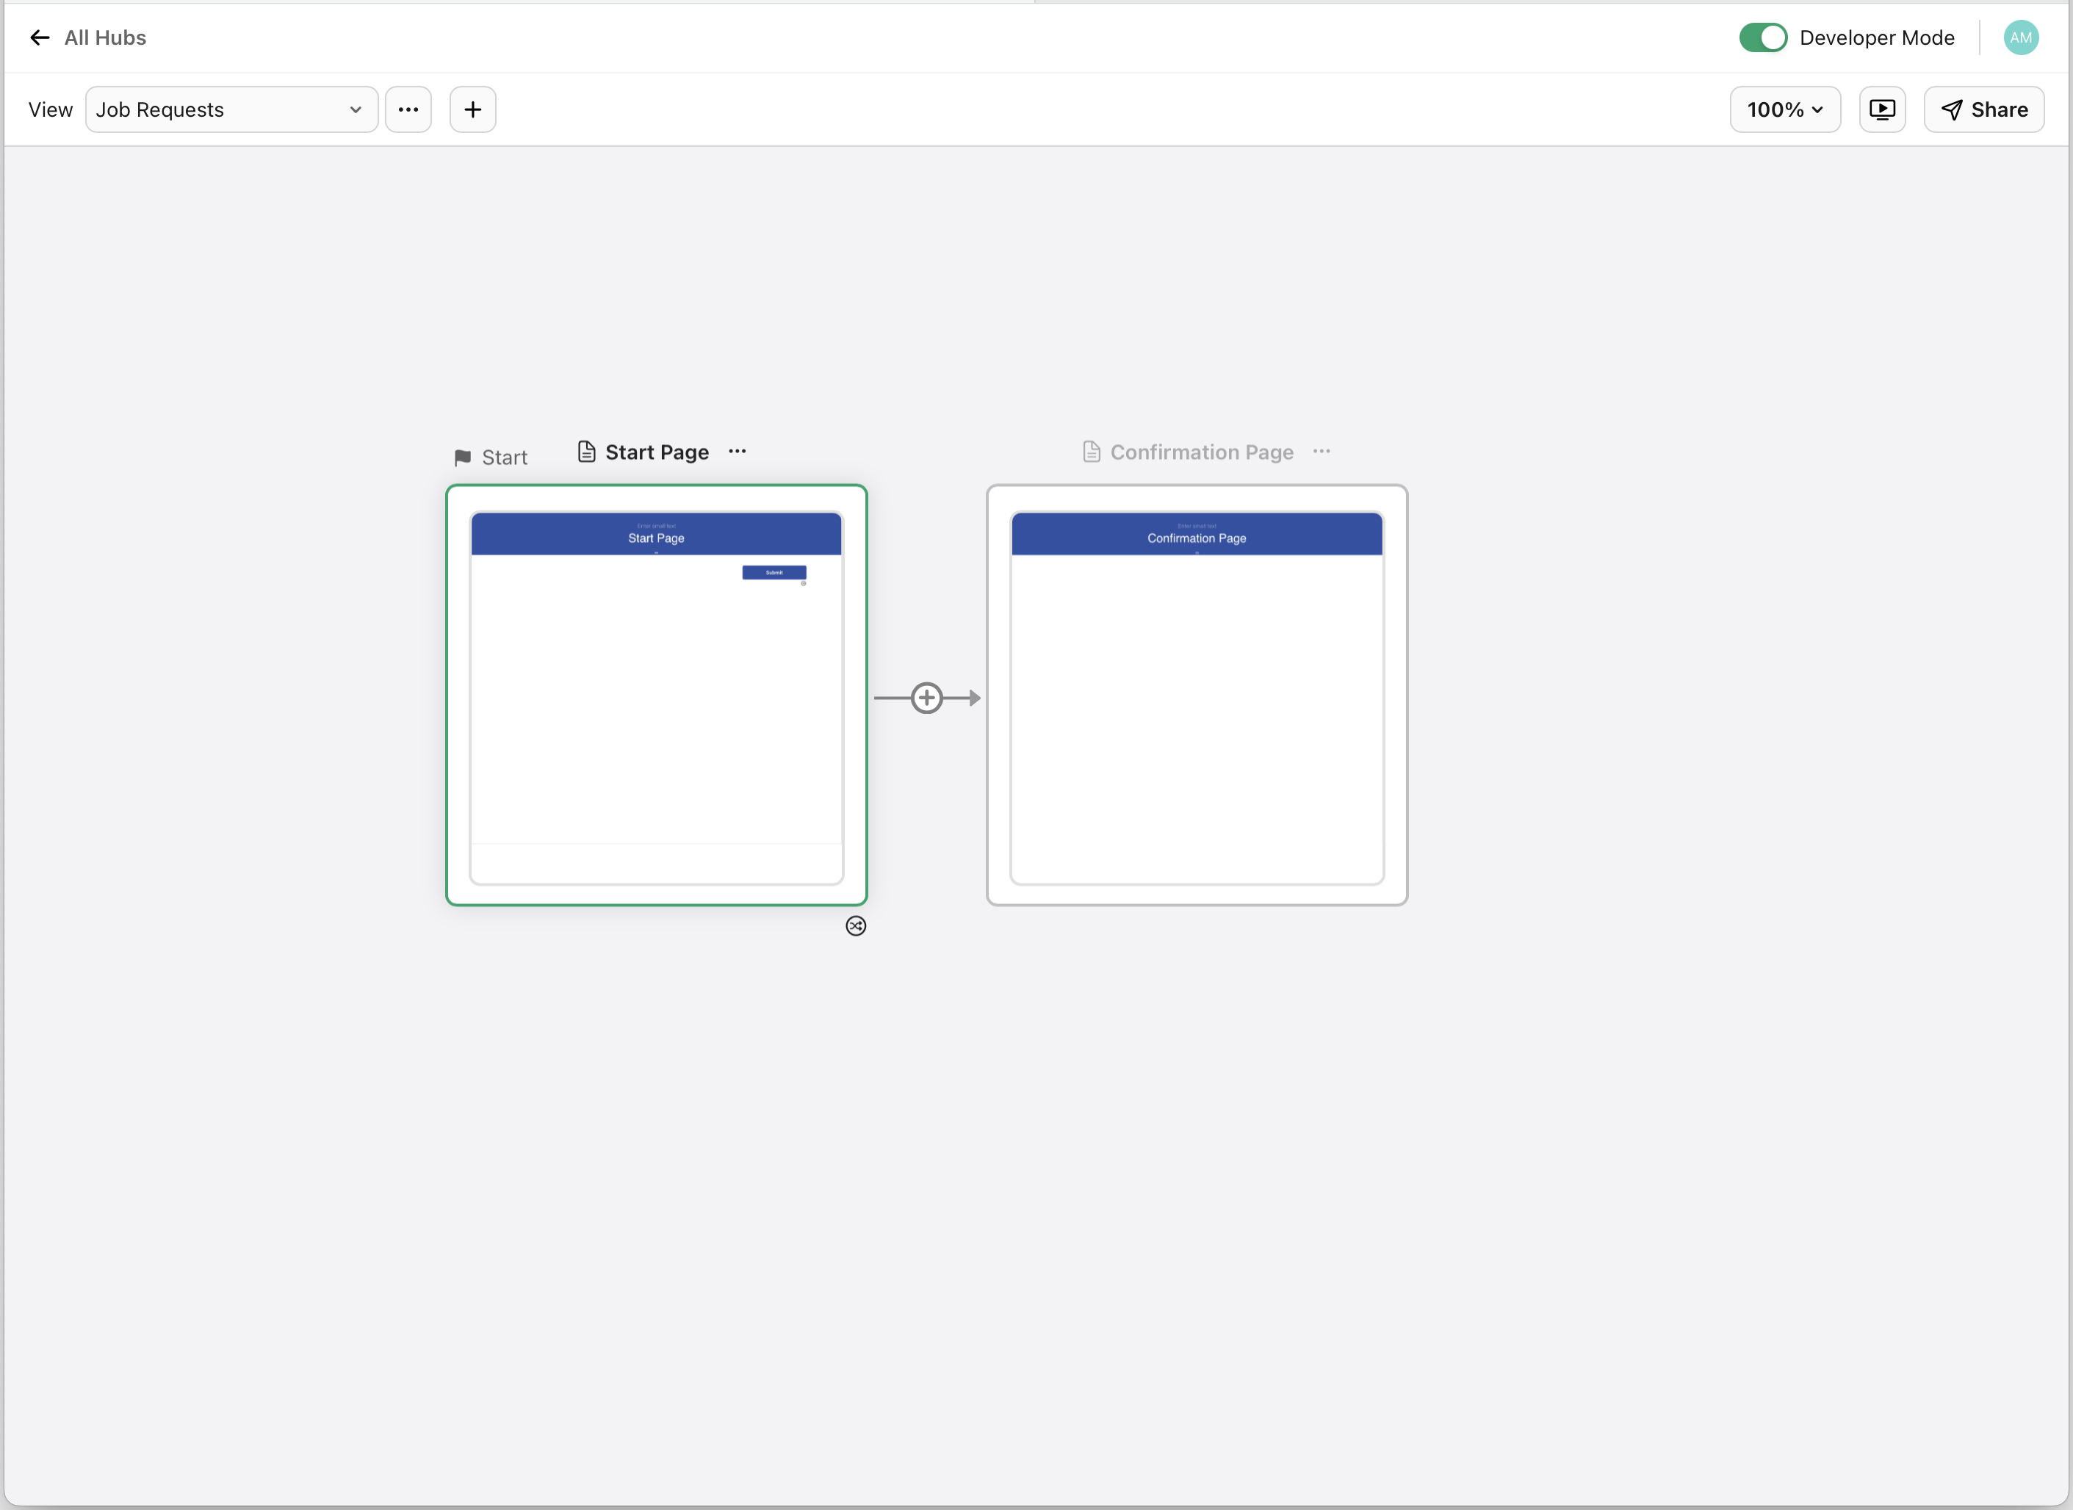Screen dimensions: 2073x1510
Task: Click the back arrow next to All Hubs
Action: [x=40, y=37]
